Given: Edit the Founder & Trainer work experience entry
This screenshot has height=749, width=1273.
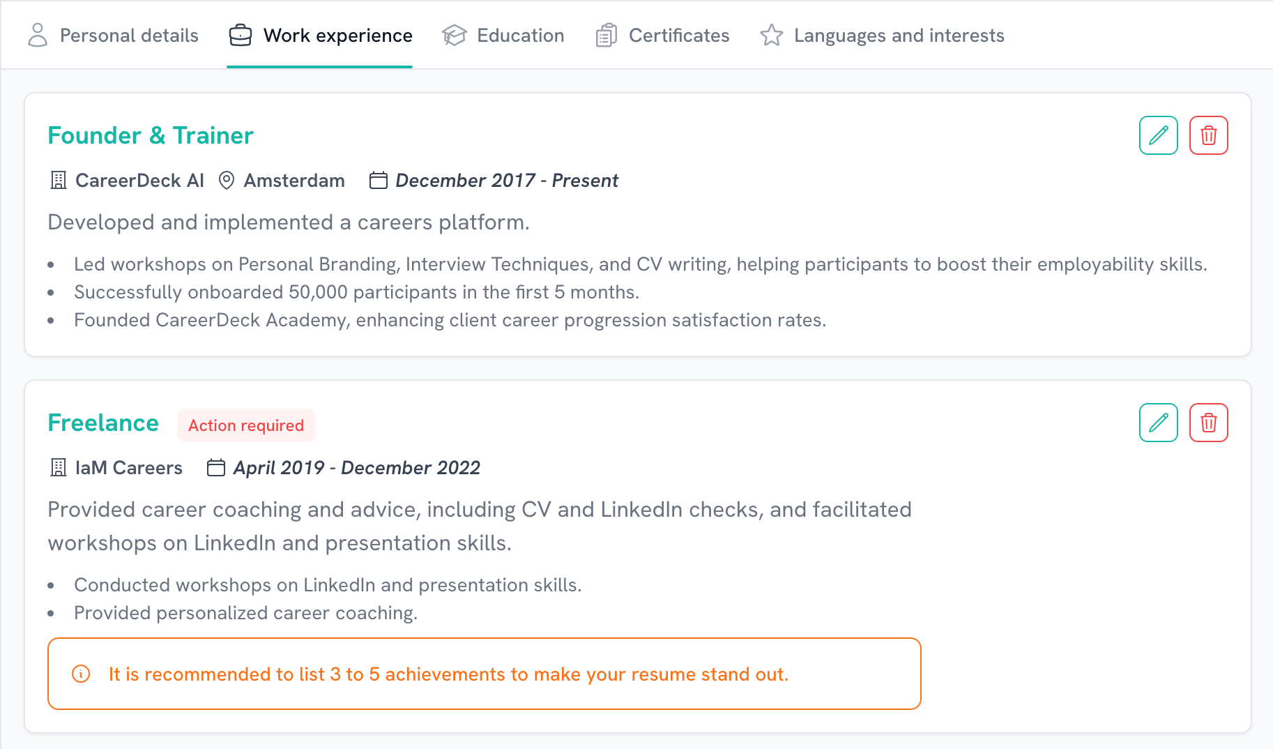Looking at the screenshot, I should (1157, 135).
